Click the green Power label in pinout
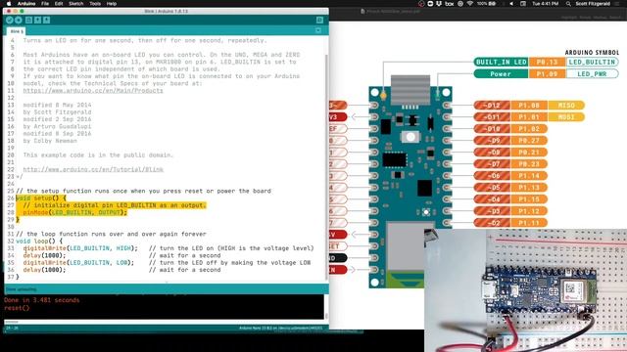627x352 pixels. (x=501, y=74)
